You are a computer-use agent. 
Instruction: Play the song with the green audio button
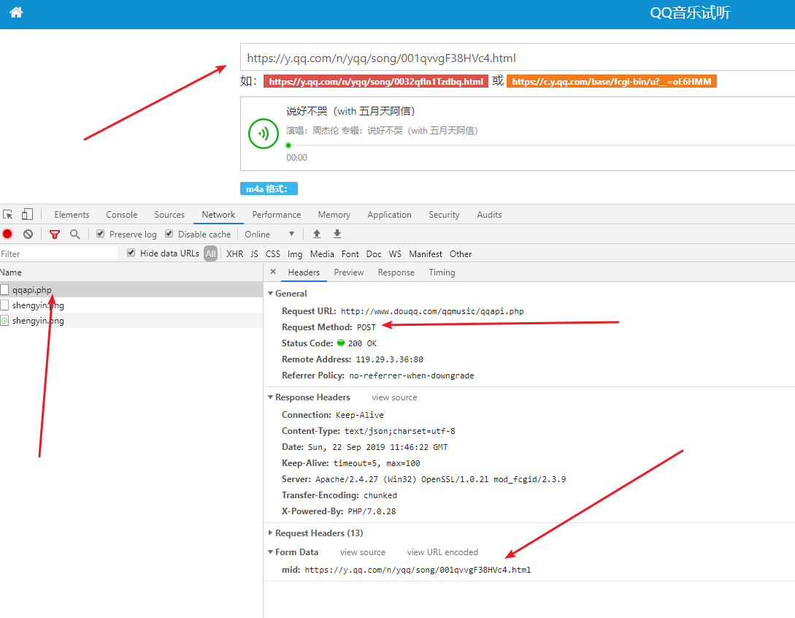click(263, 134)
